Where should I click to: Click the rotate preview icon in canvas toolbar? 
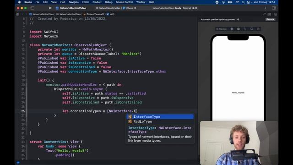tap(245, 29)
